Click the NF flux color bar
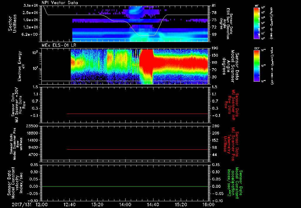301x208 pixels. click(257, 23)
